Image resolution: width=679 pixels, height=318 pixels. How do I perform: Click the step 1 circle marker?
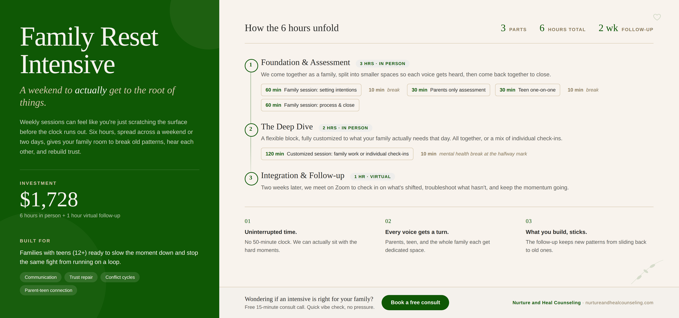pos(251,65)
